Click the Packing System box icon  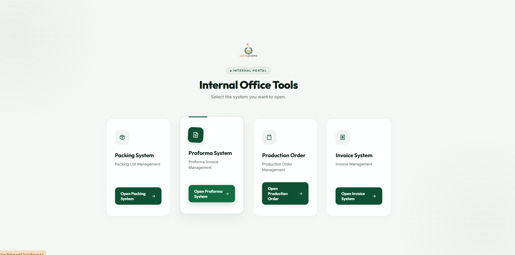[122, 137]
